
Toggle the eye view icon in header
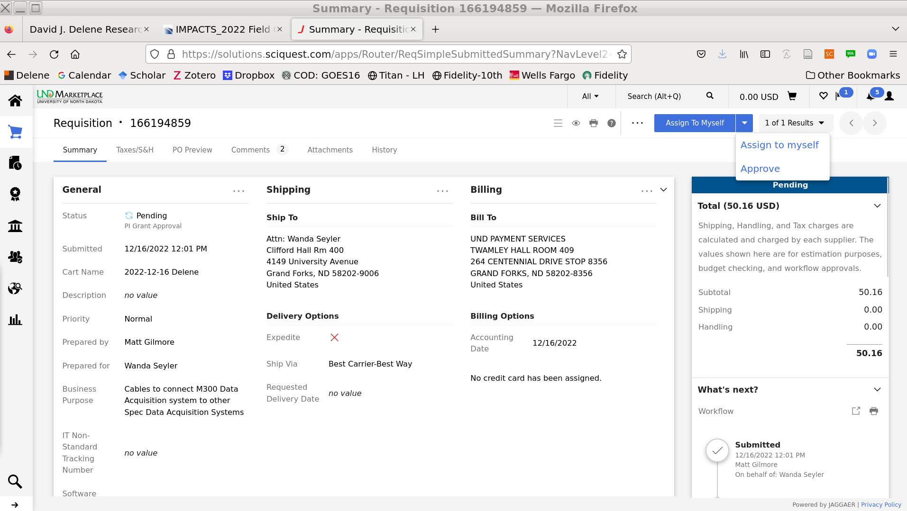click(x=576, y=123)
